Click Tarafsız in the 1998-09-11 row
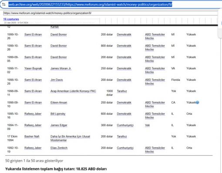The height and width of the screenshot is (173, 222). pyautogui.click(x=122, y=91)
